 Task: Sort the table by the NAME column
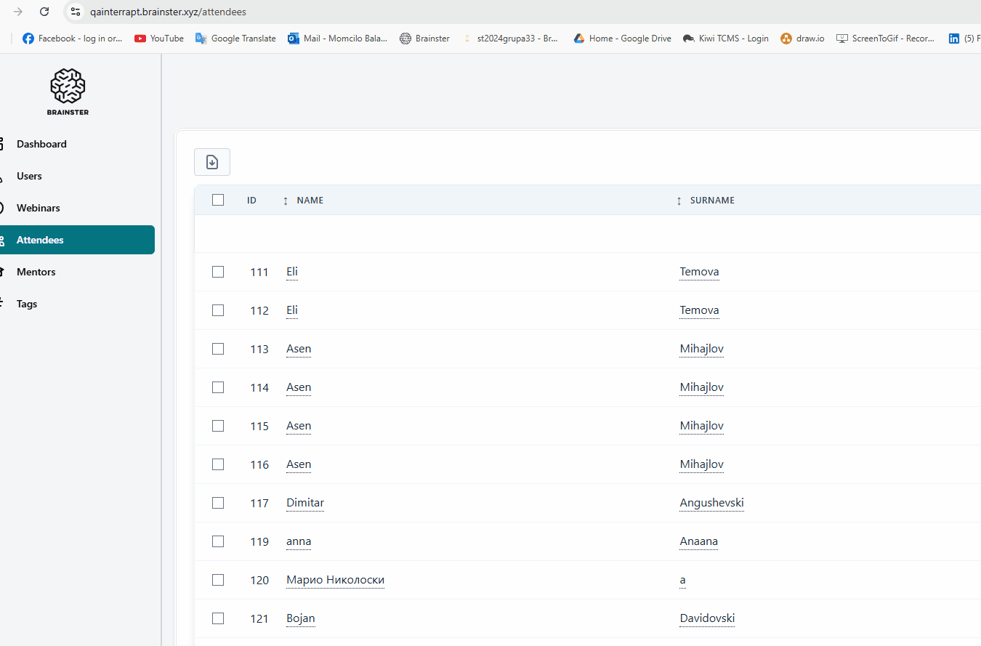(x=310, y=201)
